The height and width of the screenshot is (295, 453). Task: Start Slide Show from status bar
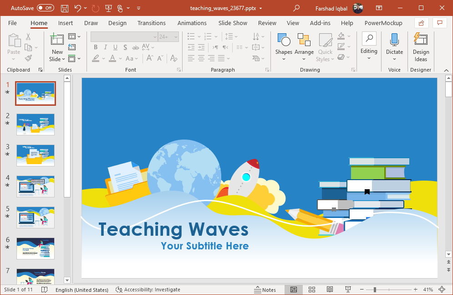coord(348,290)
